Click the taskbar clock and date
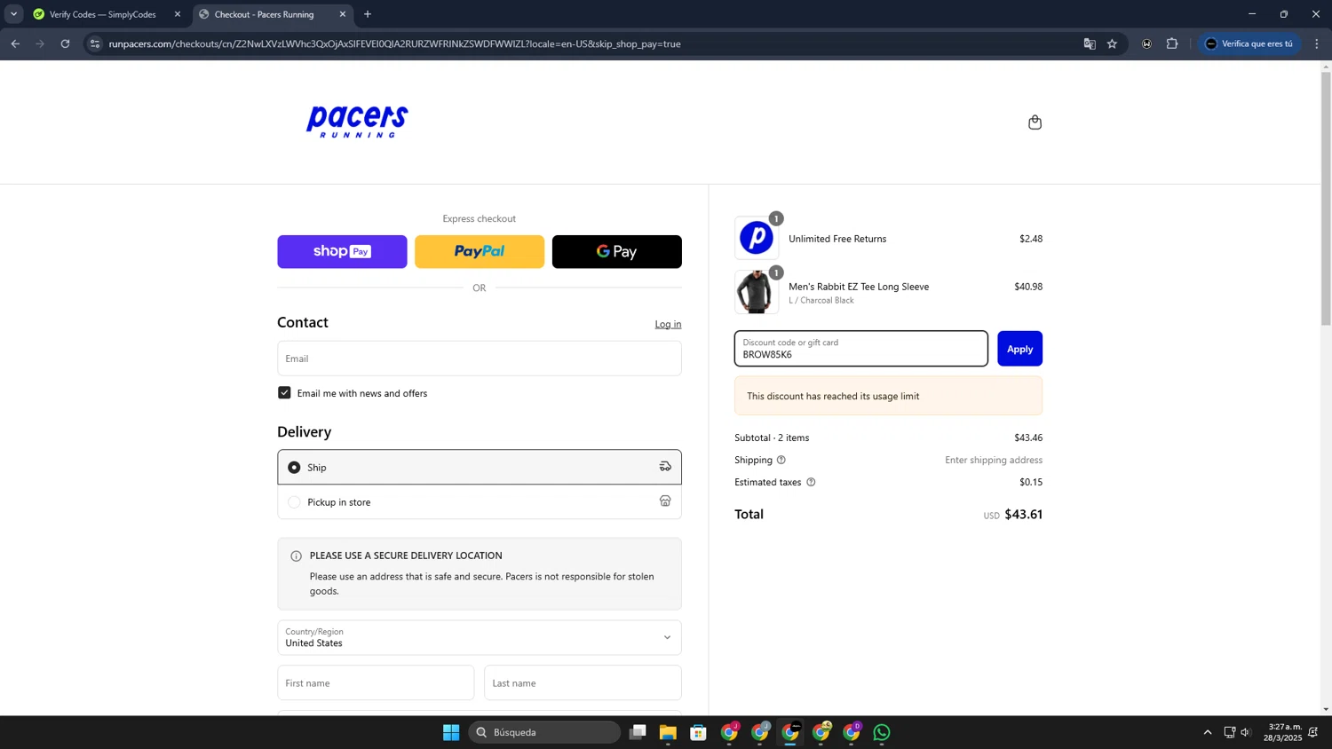Viewport: 1332px width, 749px height. point(1283,732)
